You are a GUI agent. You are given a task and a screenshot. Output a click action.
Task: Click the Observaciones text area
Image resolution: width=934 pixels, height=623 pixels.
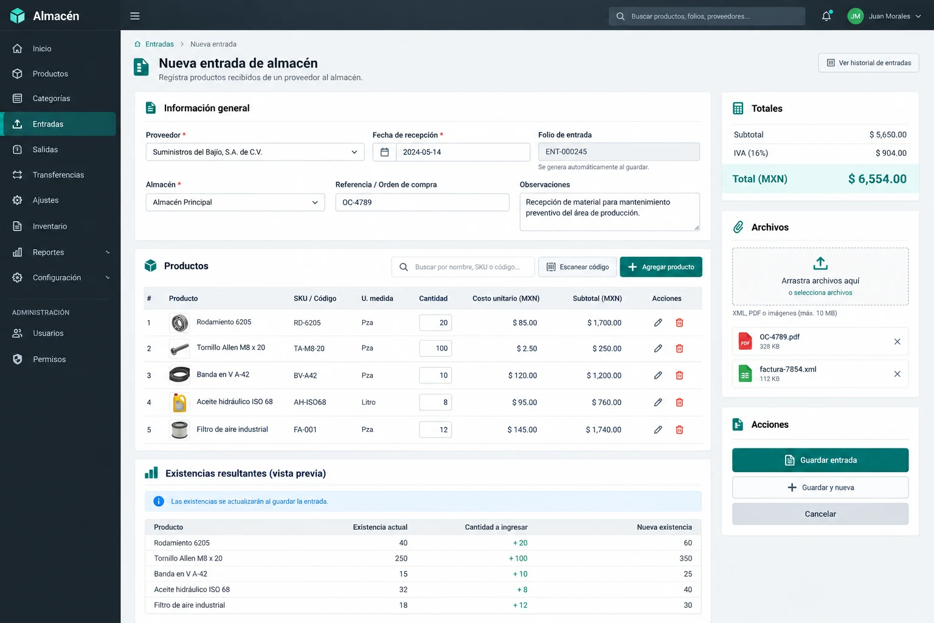coord(609,212)
